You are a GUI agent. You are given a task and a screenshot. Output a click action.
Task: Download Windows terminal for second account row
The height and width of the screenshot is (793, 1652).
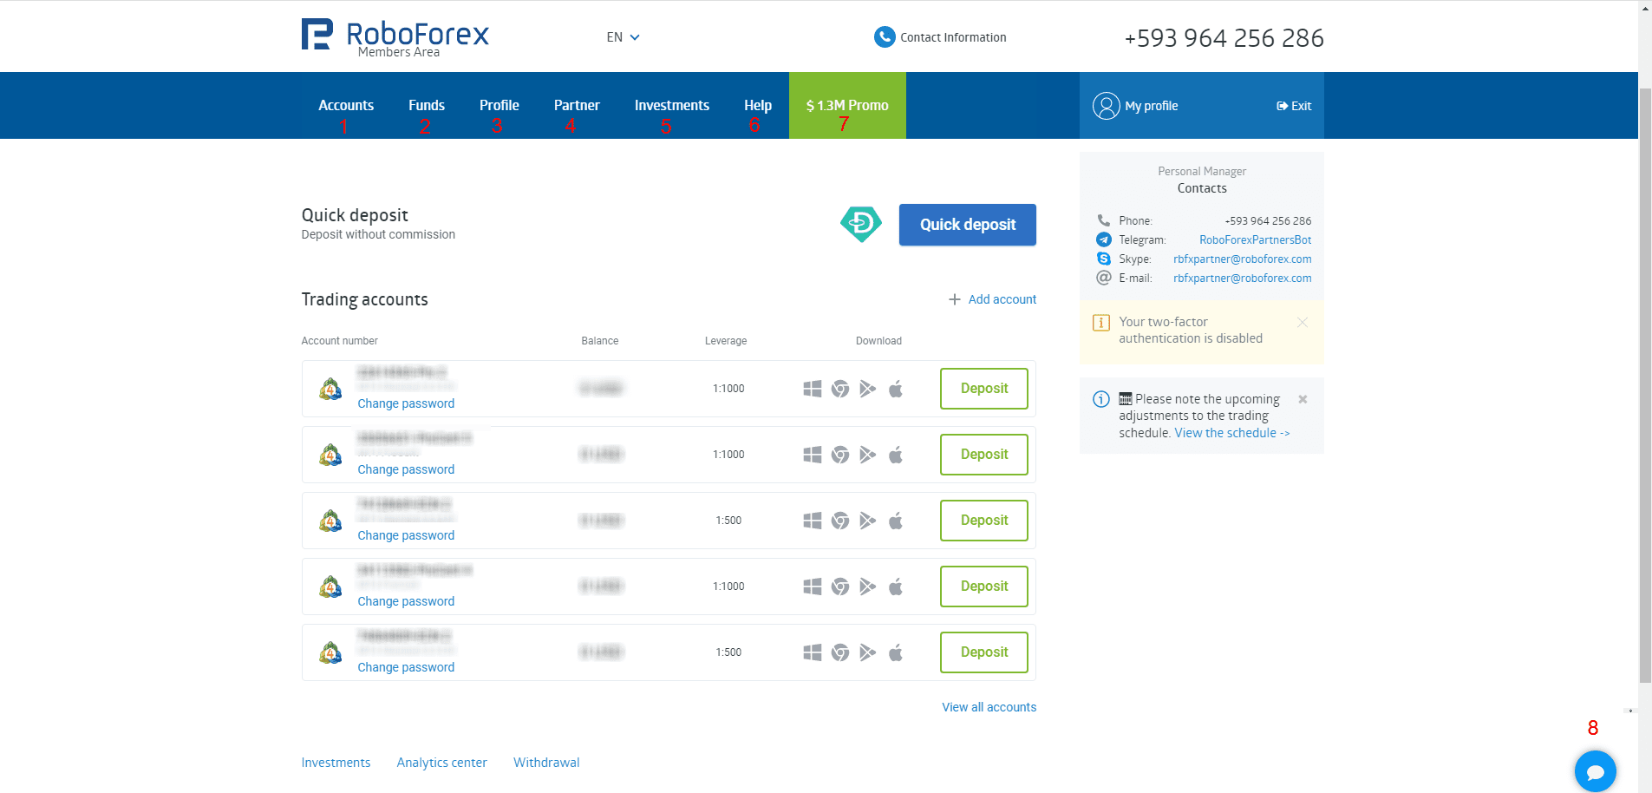pyautogui.click(x=812, y=455)
